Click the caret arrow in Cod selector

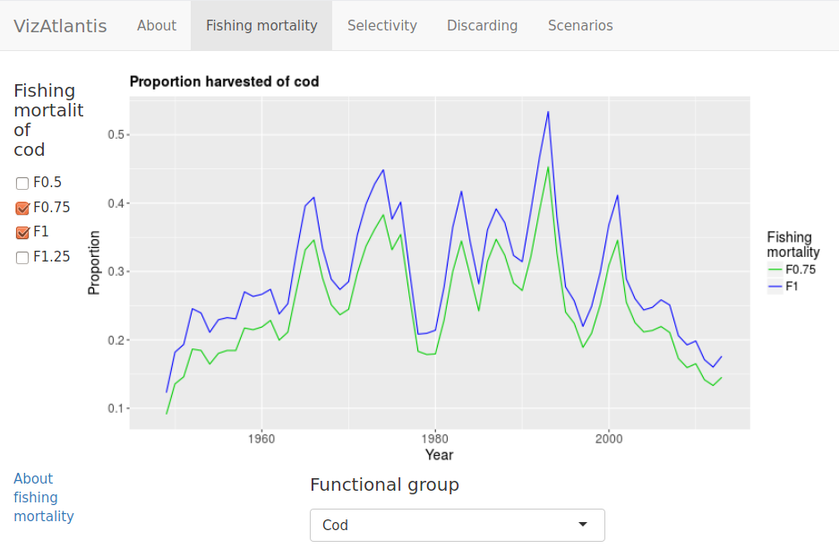[x=583, y=525]
